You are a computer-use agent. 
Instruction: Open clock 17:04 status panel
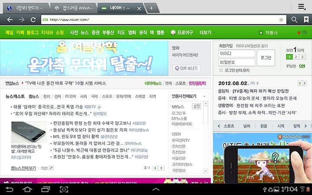point(289,189)
